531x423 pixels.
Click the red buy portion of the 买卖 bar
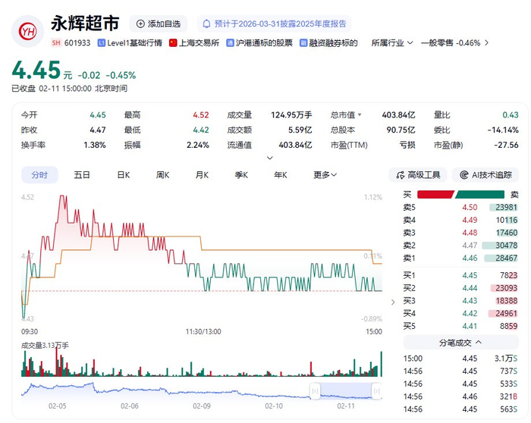(x=435, y=195)
